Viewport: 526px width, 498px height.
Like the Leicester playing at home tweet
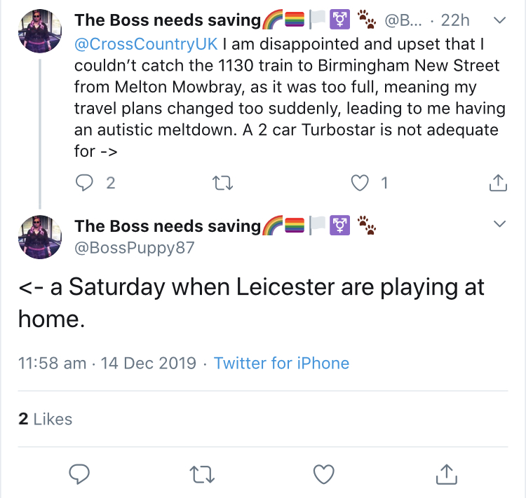tap(323, 474)
